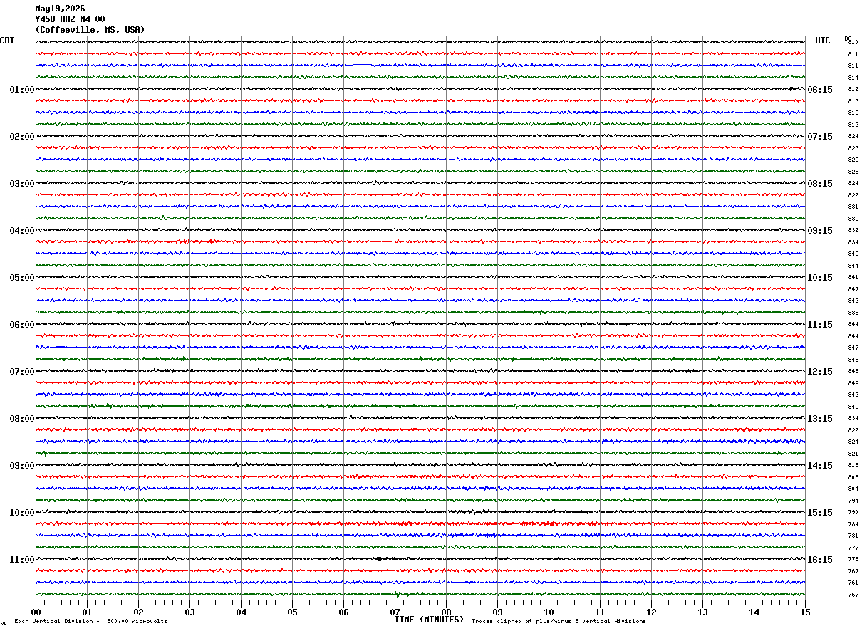Select the DC offset value 757
The height and width of the screenshot is (631, 862).
(x=853, y=595)
